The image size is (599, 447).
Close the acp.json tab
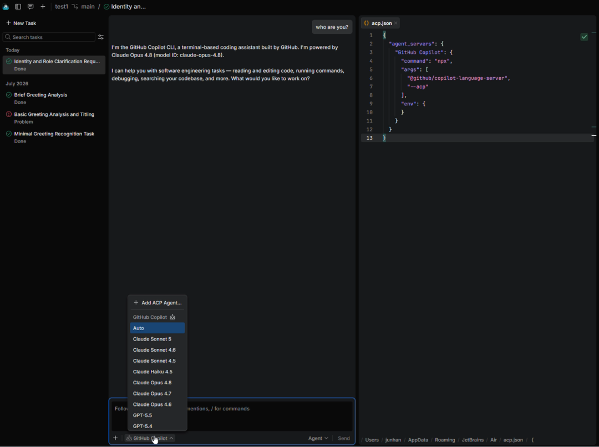point(396,23)
